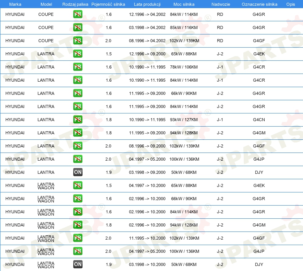Click petrol icon in Lantra Wagon 1.5 row
303x271 pixels.
tap(77, 185)
